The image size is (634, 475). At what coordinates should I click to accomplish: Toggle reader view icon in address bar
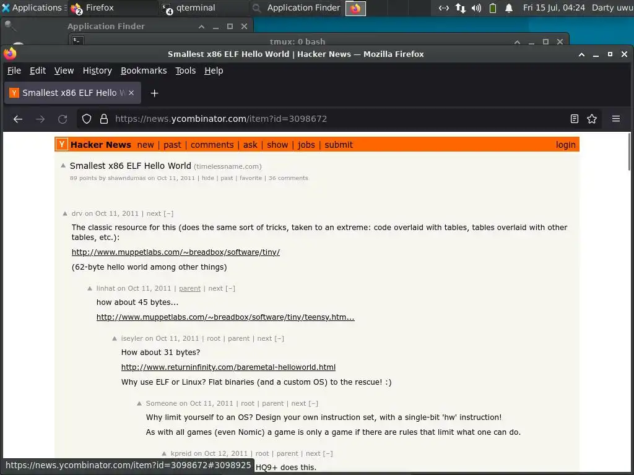tap(574, 119)
